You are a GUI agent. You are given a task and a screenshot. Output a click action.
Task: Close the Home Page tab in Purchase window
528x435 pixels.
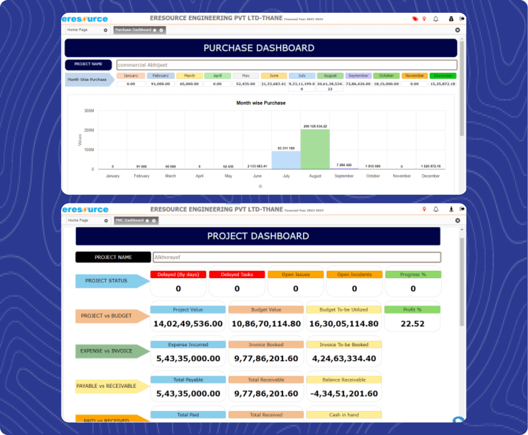pyautogui.click(x=106, y=30)
